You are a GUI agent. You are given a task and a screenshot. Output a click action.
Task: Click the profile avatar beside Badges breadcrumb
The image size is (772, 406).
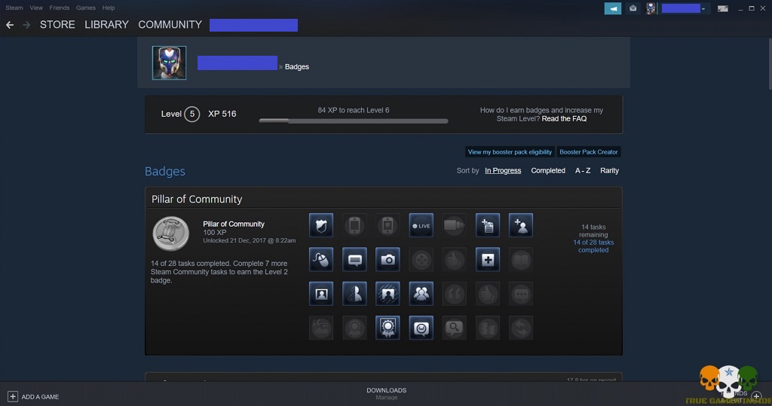tap(169, 63)
